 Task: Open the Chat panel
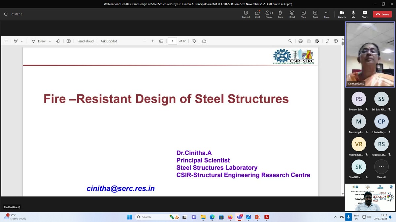coord(257,14)
